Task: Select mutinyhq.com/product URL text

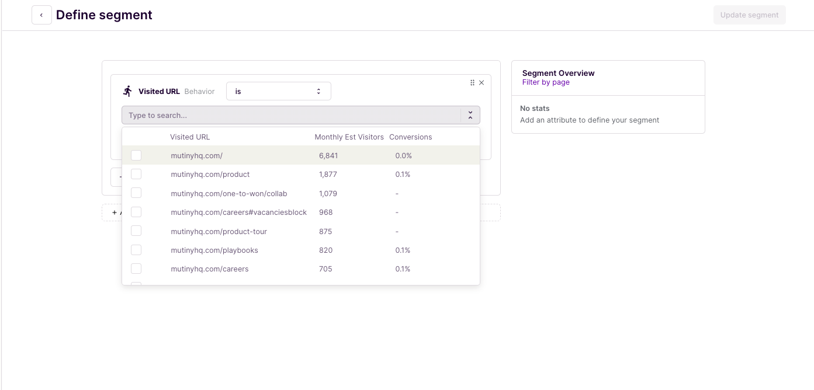Action: click(210, 174)
